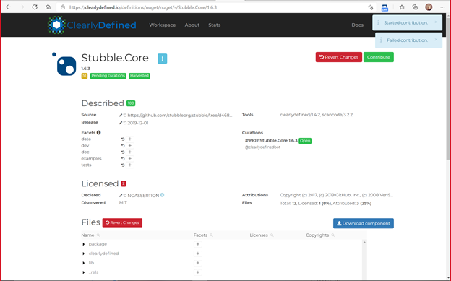Screen dimensions: 451x281
Task: Click the top Revert Changes button
Action: point(338,57)
